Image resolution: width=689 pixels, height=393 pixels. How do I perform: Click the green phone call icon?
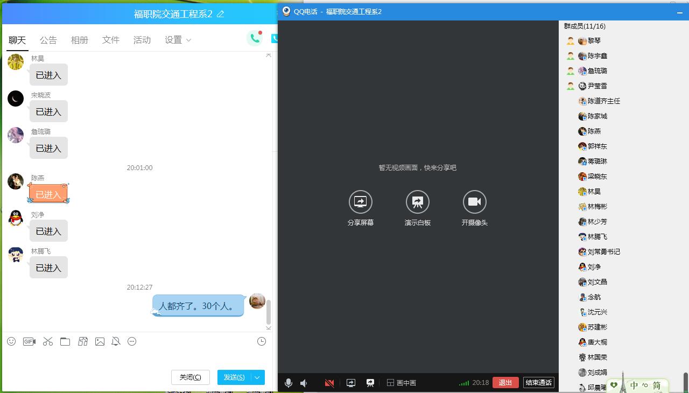click(x=254, y=38)
